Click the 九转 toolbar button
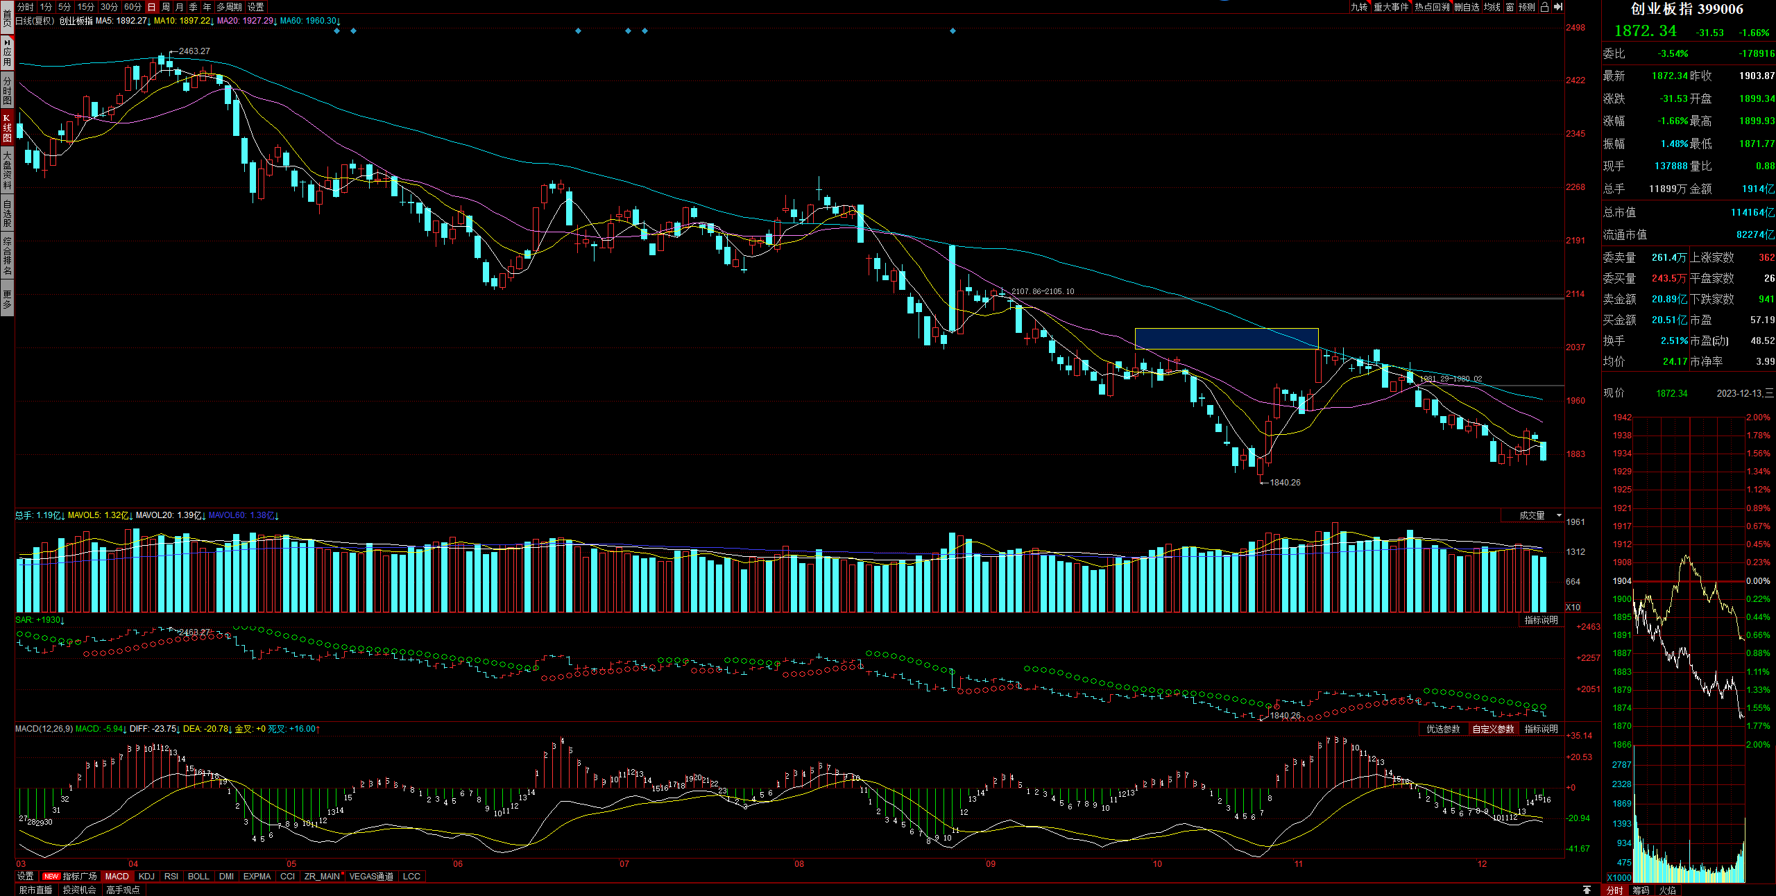The width and height of the screenshot is (1776, 896). pyautogui.click(x=1359, y=7)
